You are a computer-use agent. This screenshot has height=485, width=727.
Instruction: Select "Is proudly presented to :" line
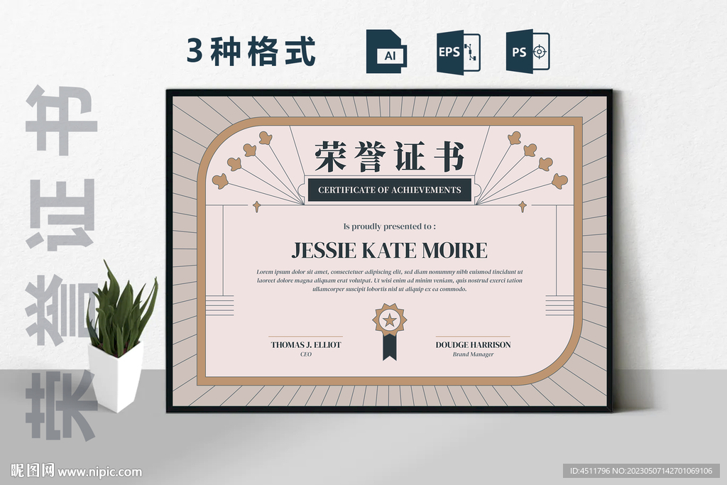390,227
